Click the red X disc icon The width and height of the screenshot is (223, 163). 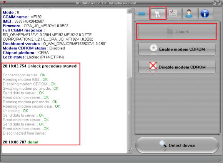click(153, 66)
